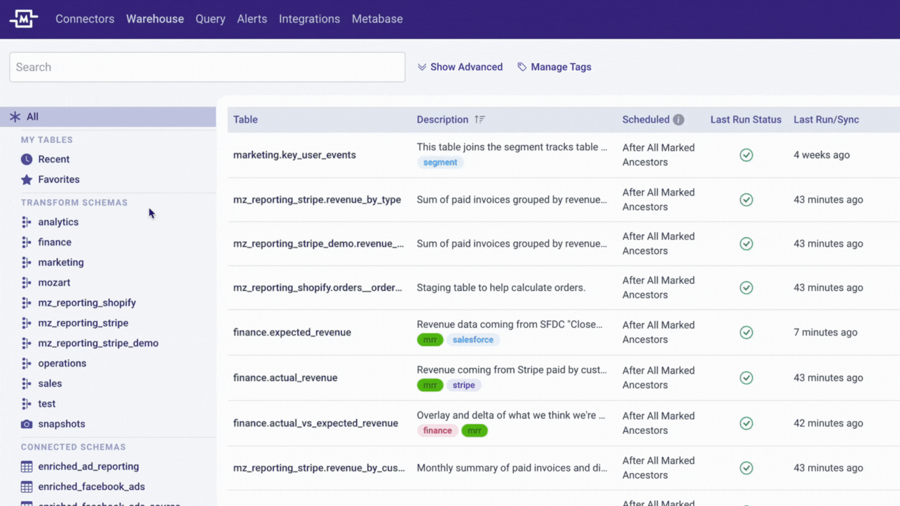
Task: Click the schema icon next to mz_reporting_stripe_demo
Action: pyautogui.click(x=26, y=343)
